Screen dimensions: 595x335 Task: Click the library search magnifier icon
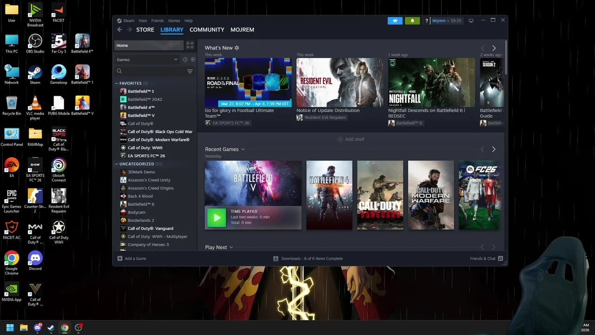click(x=119, y=71)
